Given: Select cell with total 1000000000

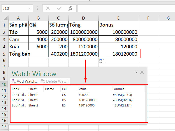Looking at the screenshot, I should 83,32.
